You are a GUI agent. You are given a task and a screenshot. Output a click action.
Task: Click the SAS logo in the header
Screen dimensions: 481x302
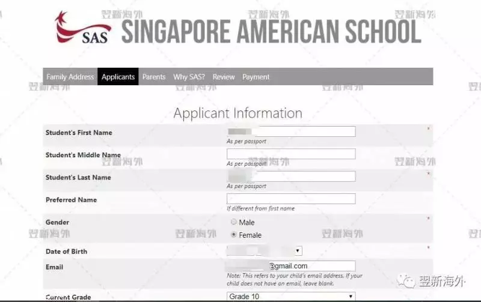tap(83, 28)
